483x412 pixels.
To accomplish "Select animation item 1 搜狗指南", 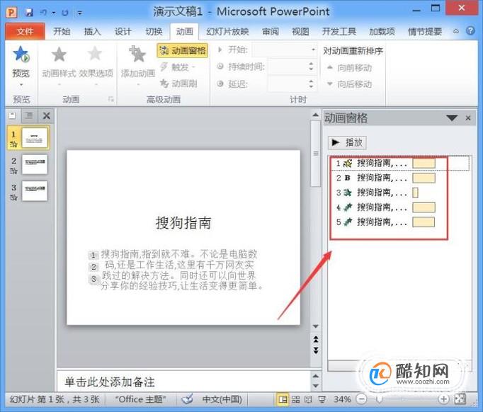I will (400, 164).
